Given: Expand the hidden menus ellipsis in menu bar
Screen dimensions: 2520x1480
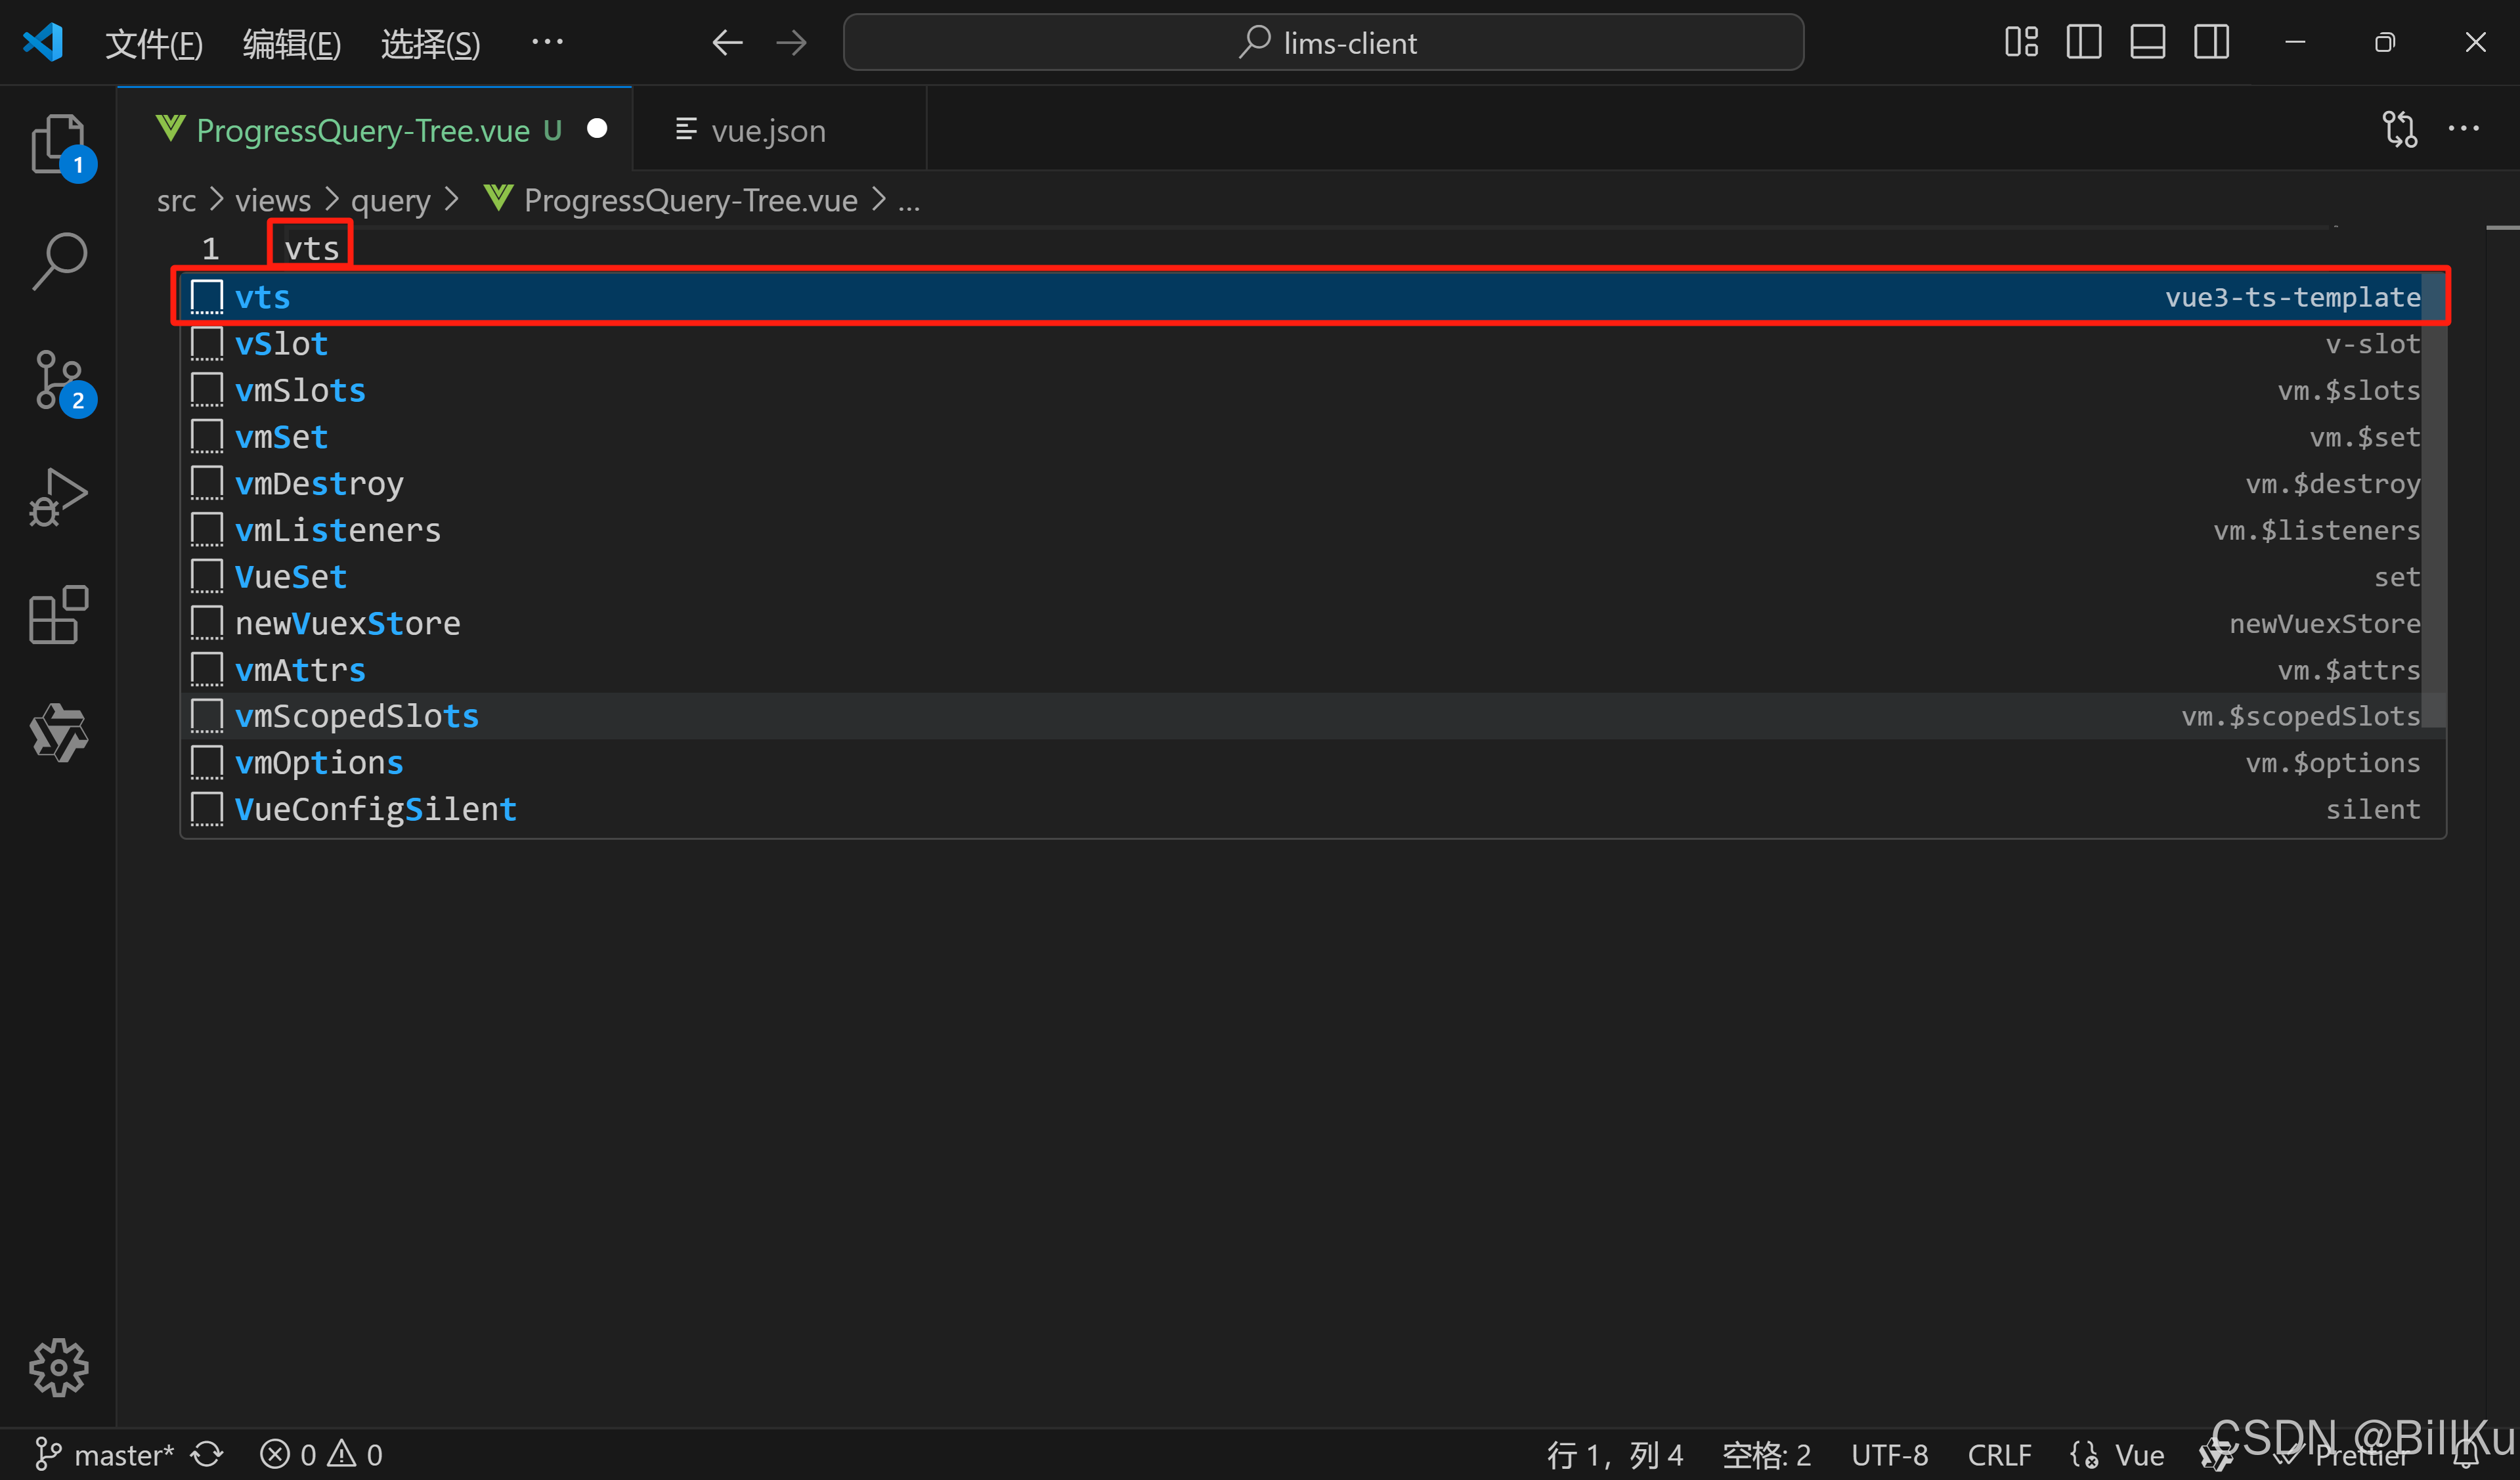Looking at the screenshot, I should click(547, 42).
